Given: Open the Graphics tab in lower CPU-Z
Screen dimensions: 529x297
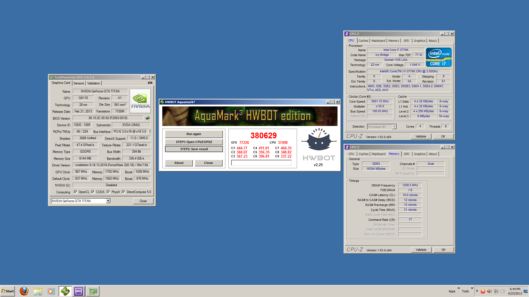Looking at the screenshot, I should click(420, 154).
